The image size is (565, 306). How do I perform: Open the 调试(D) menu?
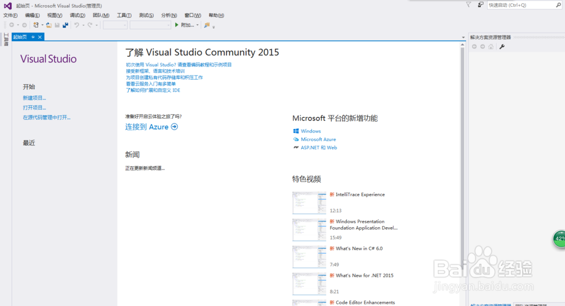pyautogui.click(x=77, y=15)
